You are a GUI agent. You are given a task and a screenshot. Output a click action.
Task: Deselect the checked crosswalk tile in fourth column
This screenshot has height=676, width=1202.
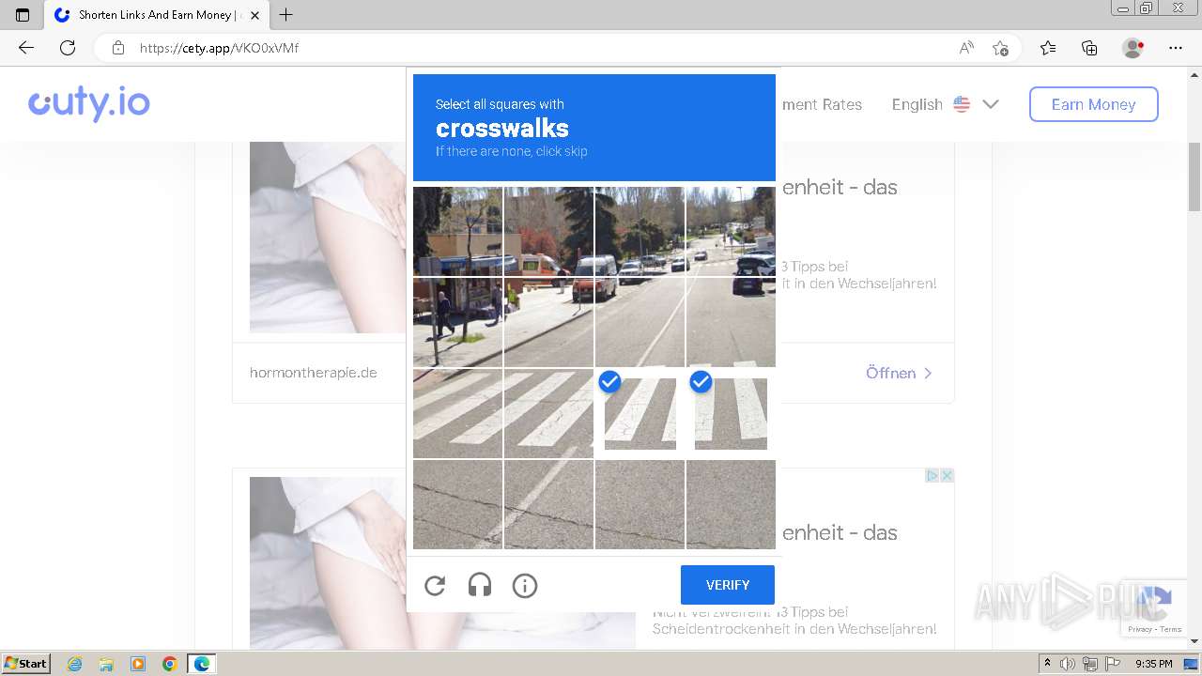pyautogui.click(x=731, y=413)
